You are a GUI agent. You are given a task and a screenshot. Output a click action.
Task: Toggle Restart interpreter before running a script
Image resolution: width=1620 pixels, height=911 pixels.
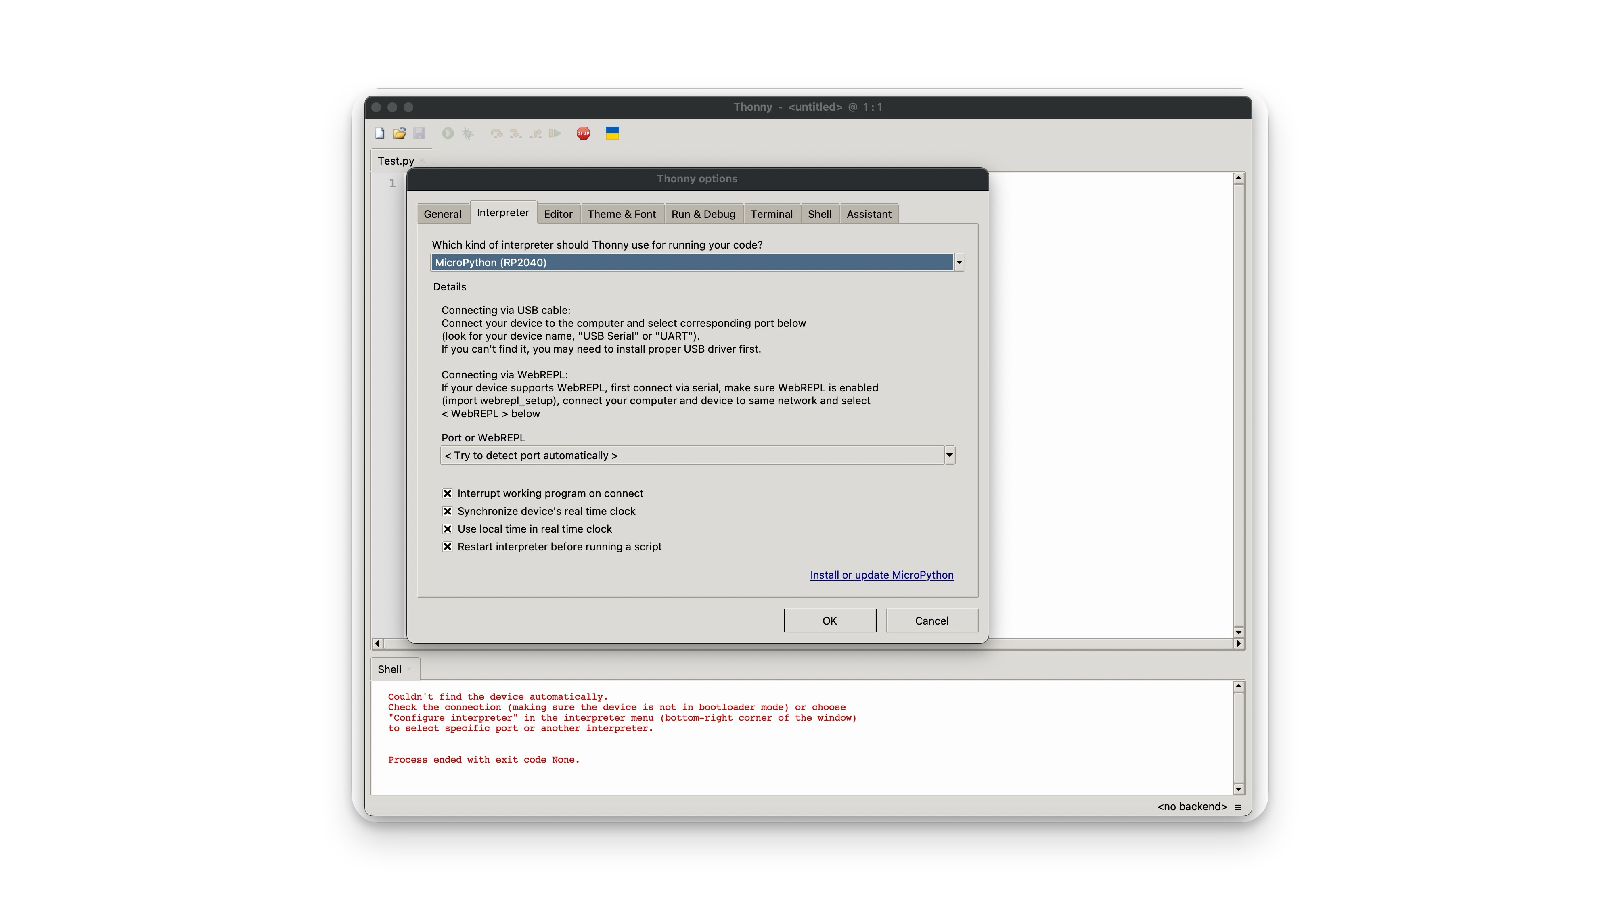point(447,546)
